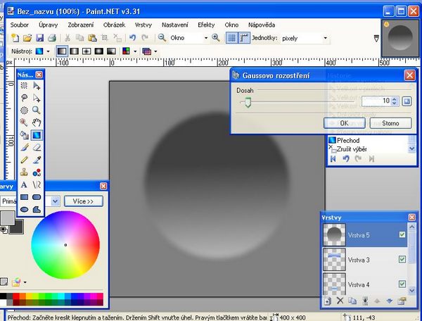422x321 pixels.
Task: Delete layer using X icon in Vrstvy panel
Action: [x=340, y=301]
